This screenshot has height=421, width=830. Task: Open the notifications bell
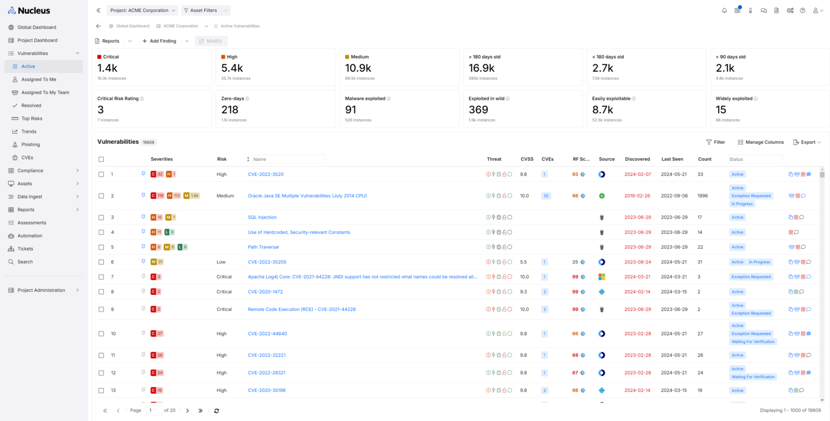[x=724, y=10]
